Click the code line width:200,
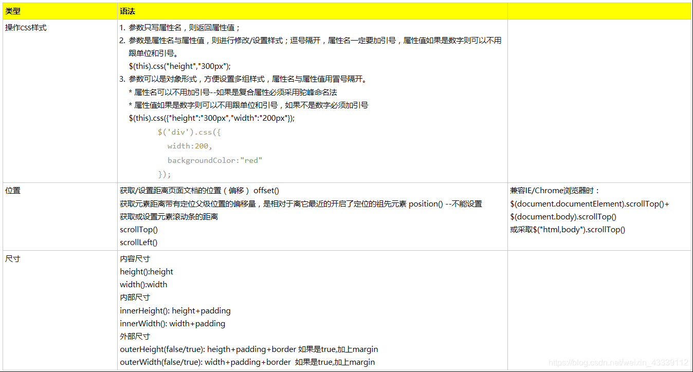The width and height of the screenshot is (693, 372). 190,146
